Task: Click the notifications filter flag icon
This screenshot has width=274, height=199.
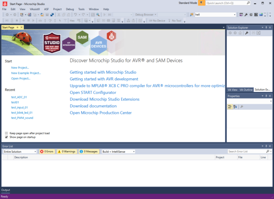Action: pyautogui.click(x=201, y=3)
